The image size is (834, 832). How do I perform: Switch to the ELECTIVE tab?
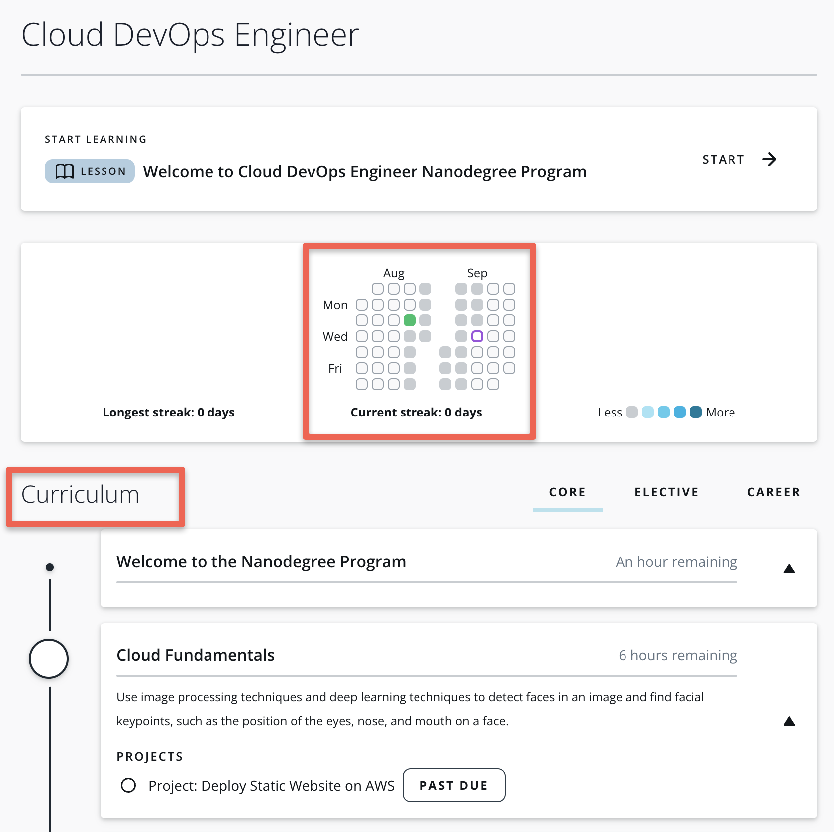[666, 492]
